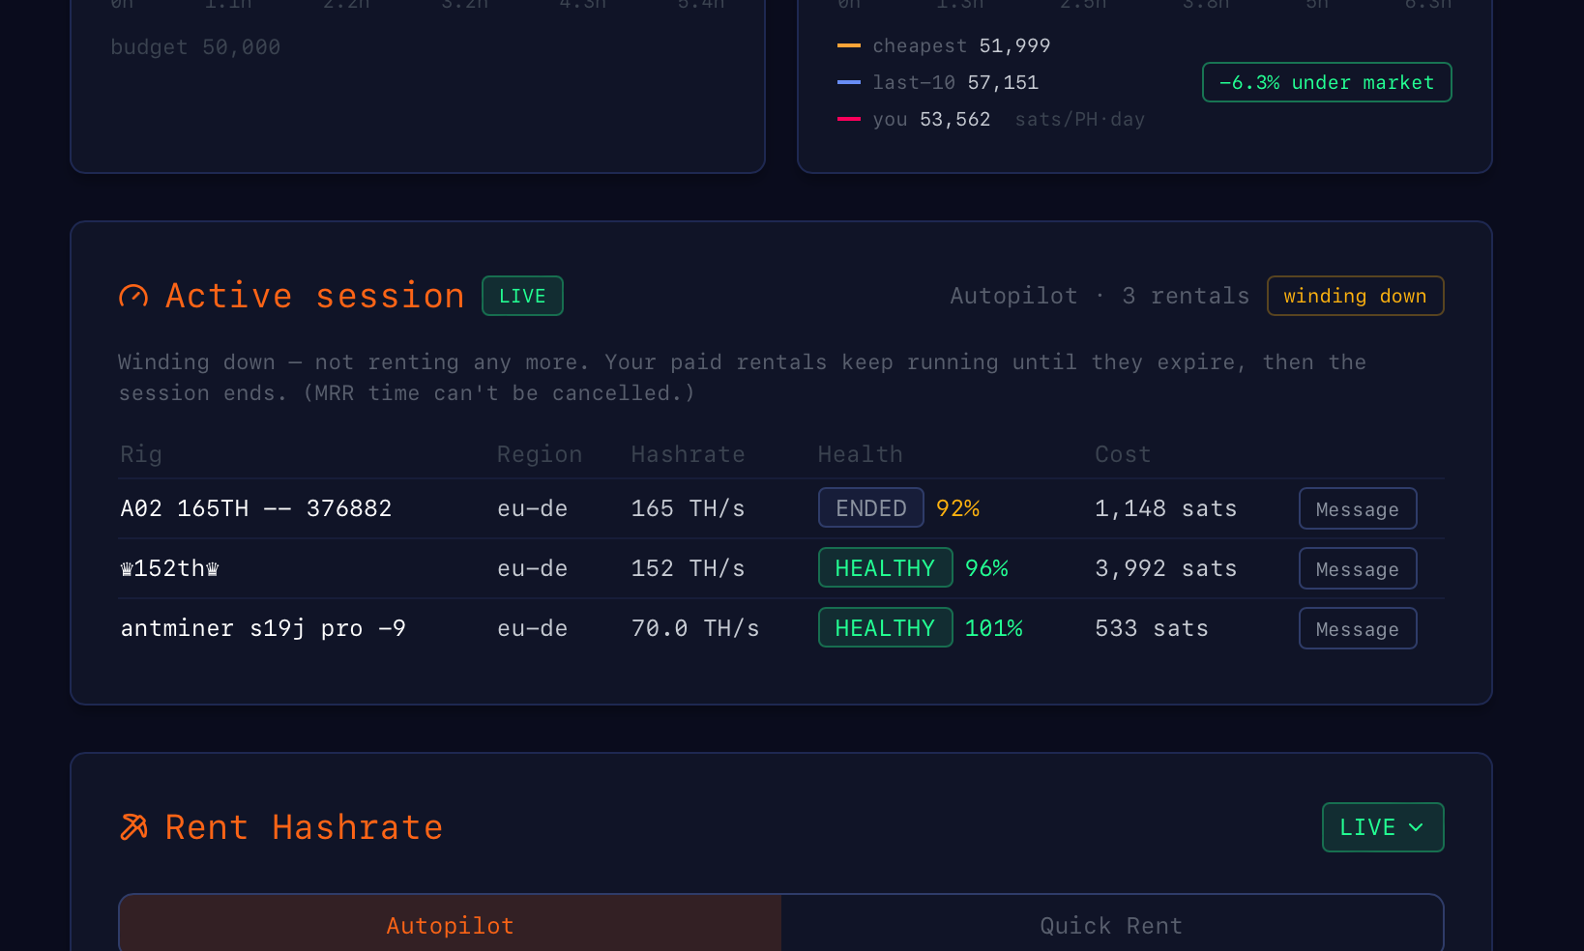Message the 152th rig owner

(1358, 568)
